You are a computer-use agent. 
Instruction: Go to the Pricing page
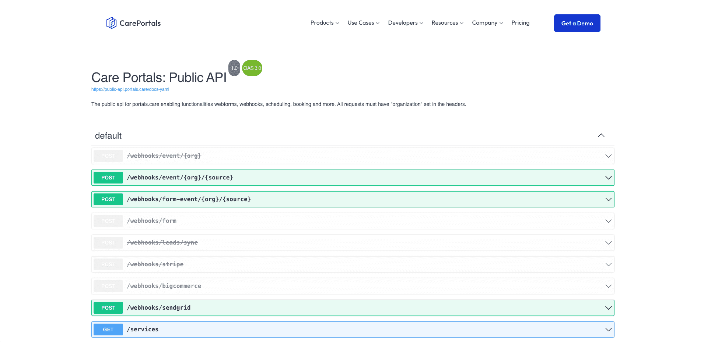(520, 23)
